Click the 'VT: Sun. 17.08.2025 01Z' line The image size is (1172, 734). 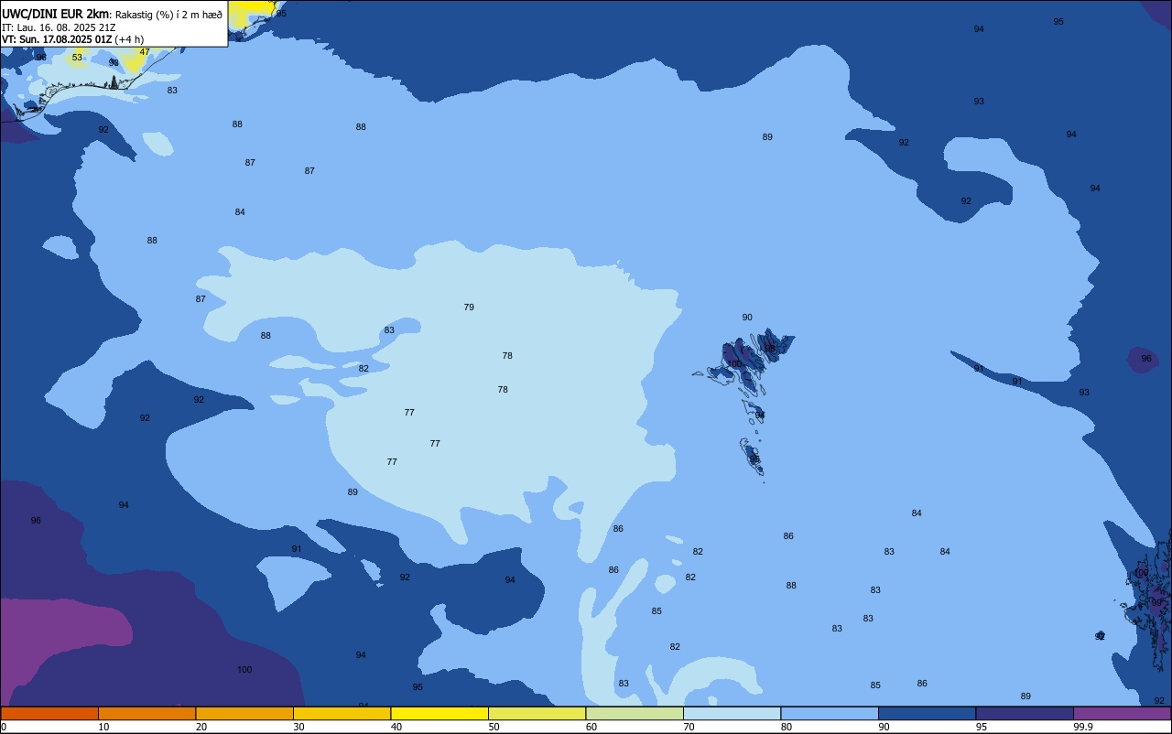pyautogui.click(x=57, y=39)
